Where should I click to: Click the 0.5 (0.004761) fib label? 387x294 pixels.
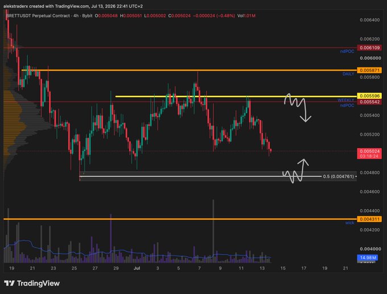(339, 177)
